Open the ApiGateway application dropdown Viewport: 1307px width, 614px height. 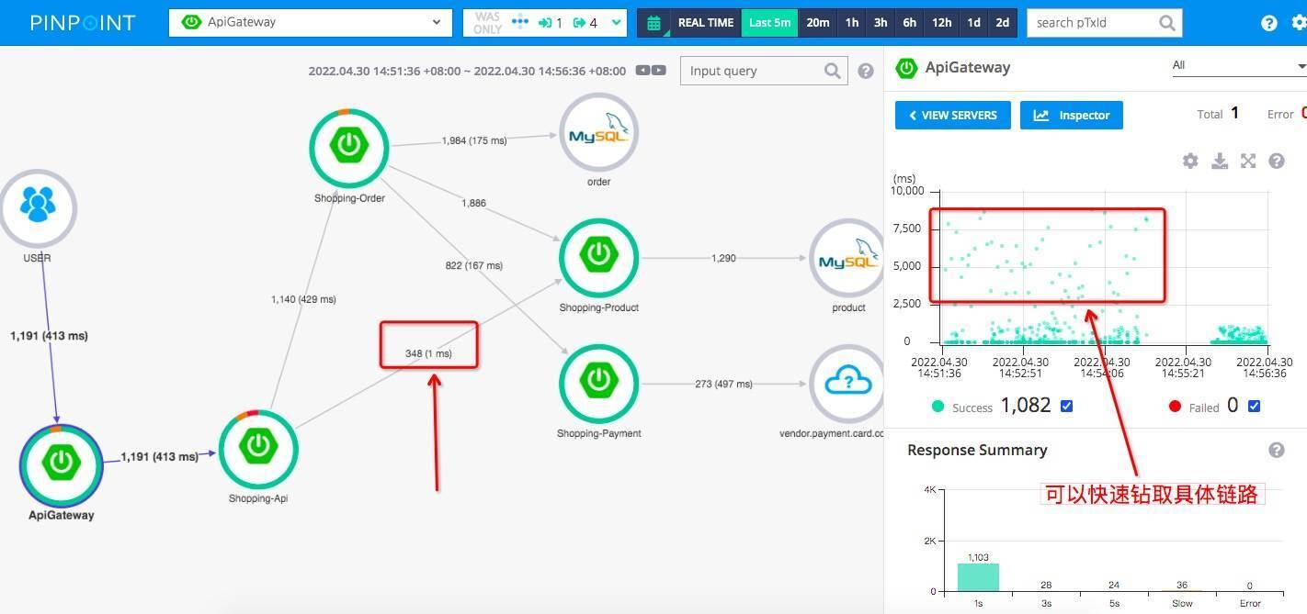pos(311,23)
